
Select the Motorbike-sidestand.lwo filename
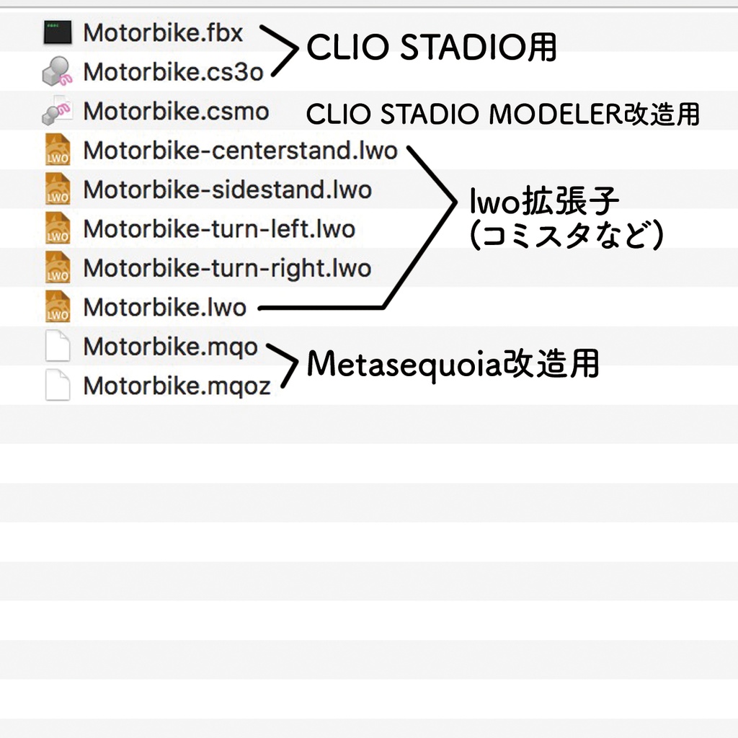[227, 190]
